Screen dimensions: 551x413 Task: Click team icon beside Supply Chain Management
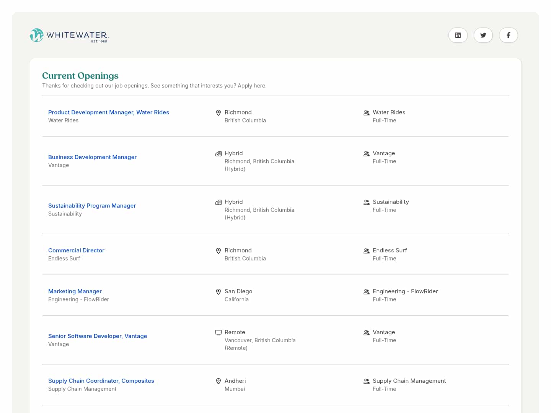[x=366, y=381]
